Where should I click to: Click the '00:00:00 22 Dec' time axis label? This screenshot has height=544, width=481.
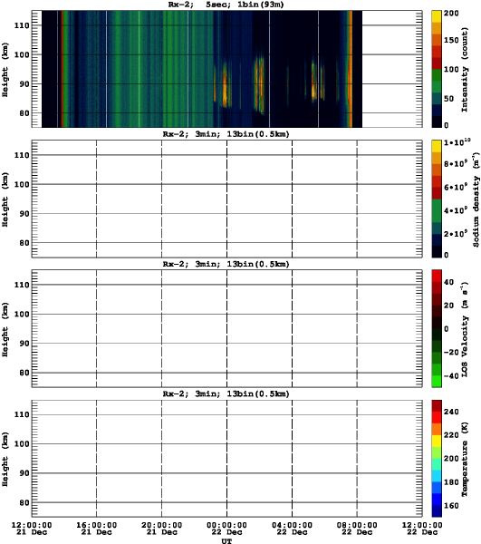226,529
